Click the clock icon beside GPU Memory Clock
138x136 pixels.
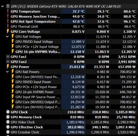(8, 117)
